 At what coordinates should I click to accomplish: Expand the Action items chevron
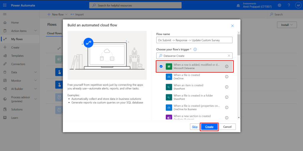36,31
